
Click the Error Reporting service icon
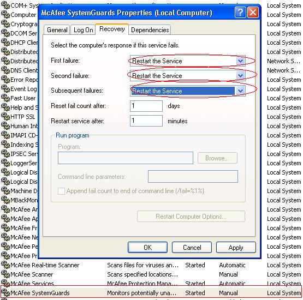[5, 80]
